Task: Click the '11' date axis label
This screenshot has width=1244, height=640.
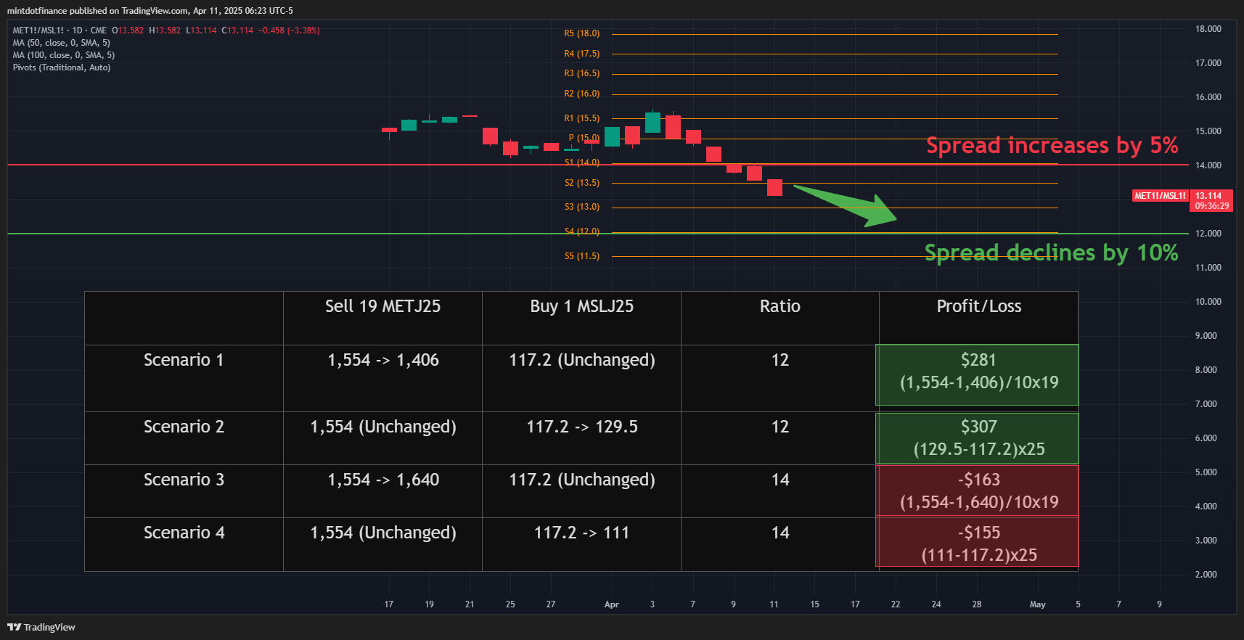Action: point(774,604)
